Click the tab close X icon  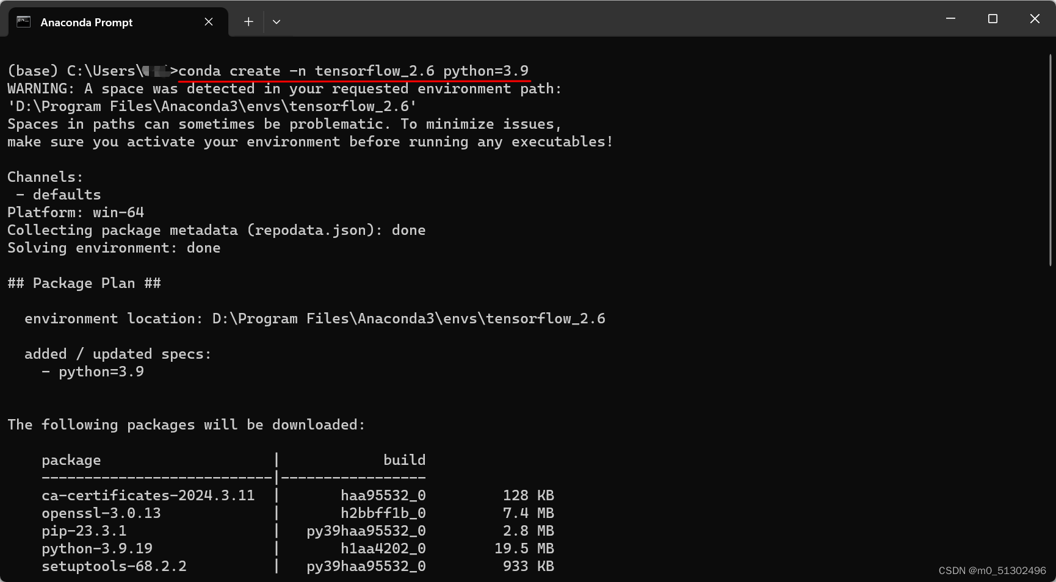click(208, 21)
